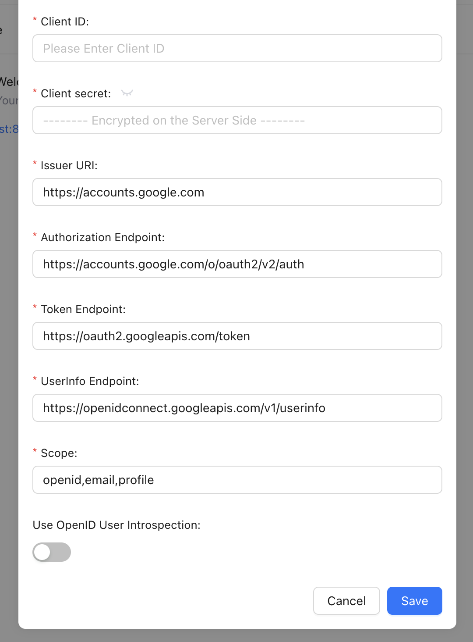
Task: Click the Issuer URI text box
Action: pyautogui.click(x=237, y=192)
